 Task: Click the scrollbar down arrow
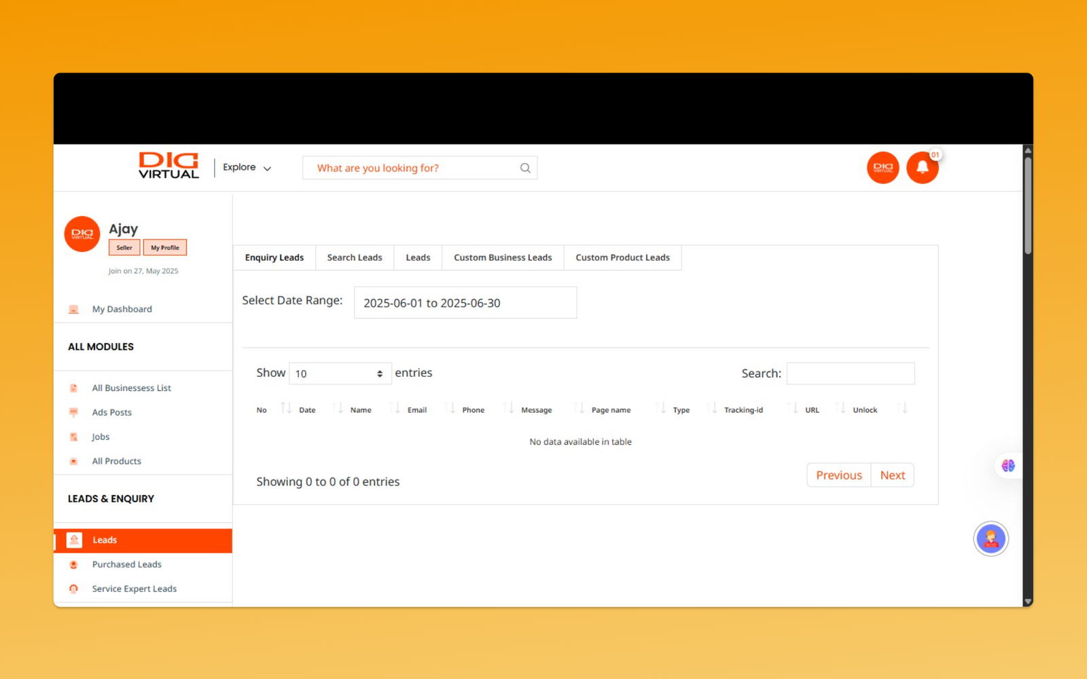tap(1028, 602)
